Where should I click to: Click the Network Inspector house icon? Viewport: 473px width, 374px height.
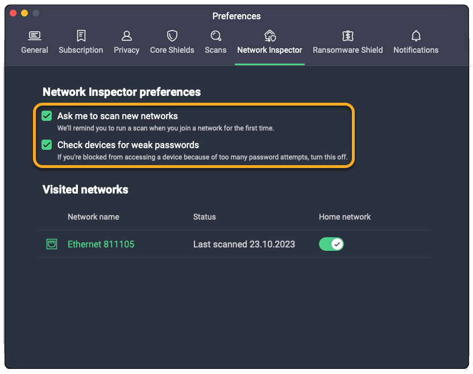[x=270, y=36]
